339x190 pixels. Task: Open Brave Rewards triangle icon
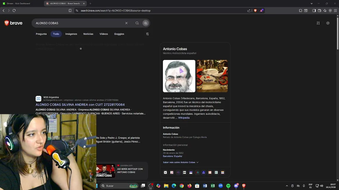click(x=262, y=11)
